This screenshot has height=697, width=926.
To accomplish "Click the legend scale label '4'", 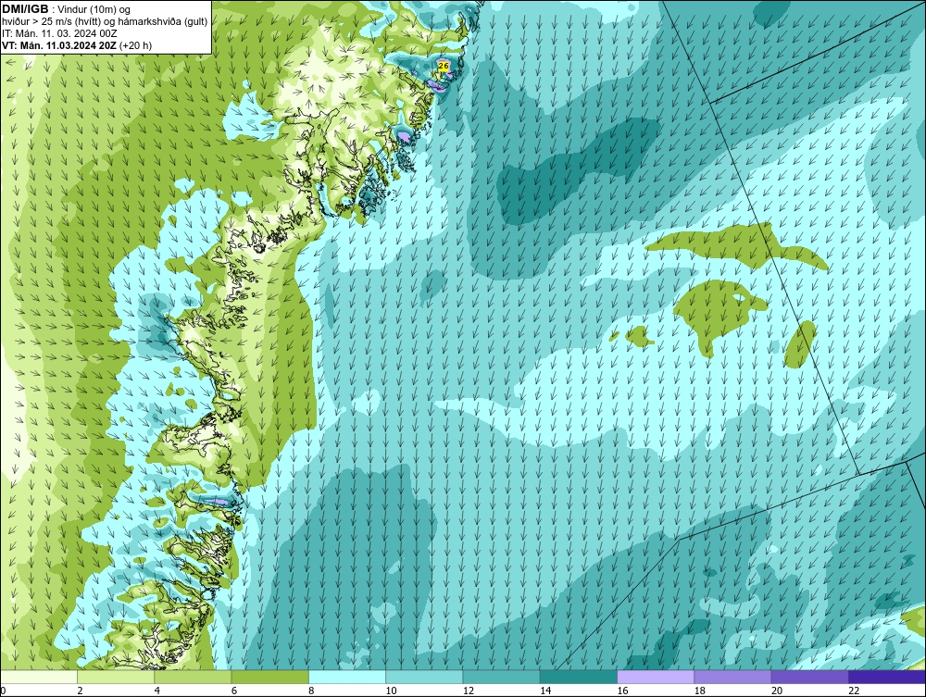I will click(x=157, y=691).
